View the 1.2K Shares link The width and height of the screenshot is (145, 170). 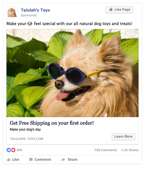tap(130, 150)
